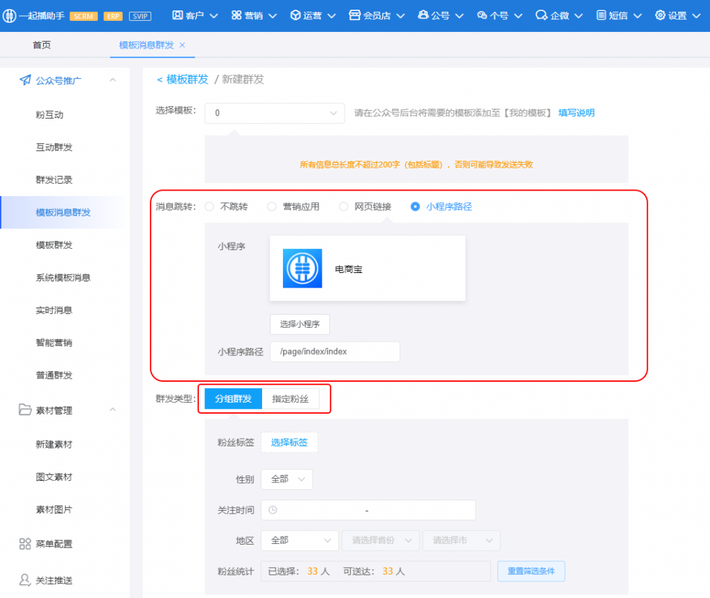Select the 不跳转 radio option
The height and width of the screenshot is (598, 710).
click(x=209, y=206)
